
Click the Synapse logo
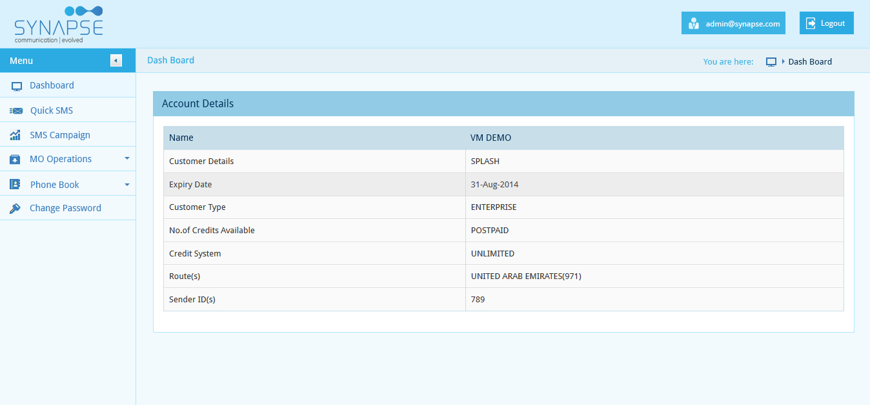tap(58, 24)
